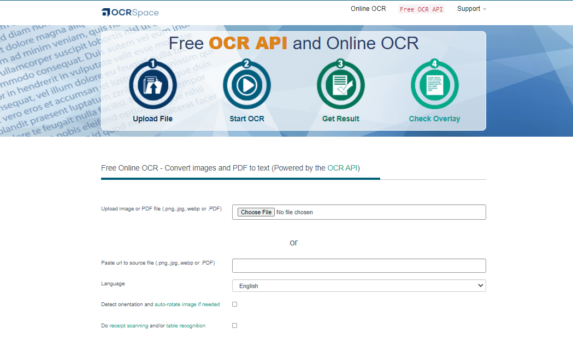Click the 'Paste url to source file' label
573x340 pixels.
click(x=158, y=262)
